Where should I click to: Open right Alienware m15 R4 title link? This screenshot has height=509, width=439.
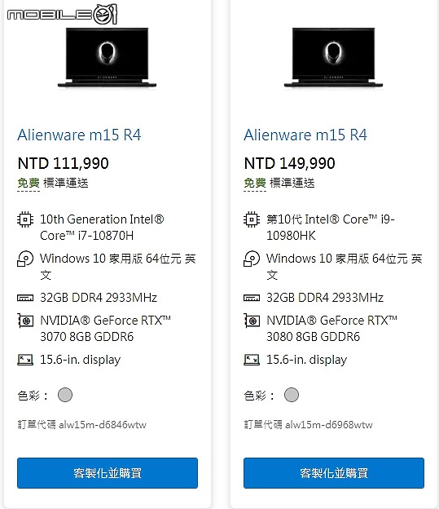pyautogui.click(x=305, y=135)
